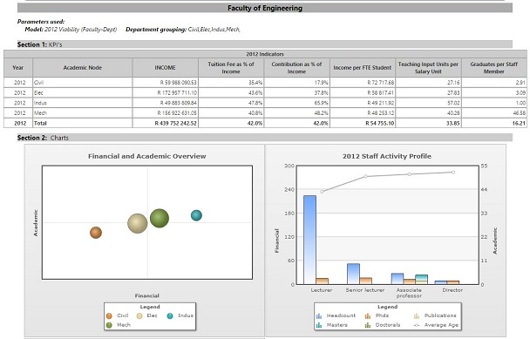Click the Financial and Academic Overview chart title
Viewport: 530px width, 339px height.
point(147,156)
